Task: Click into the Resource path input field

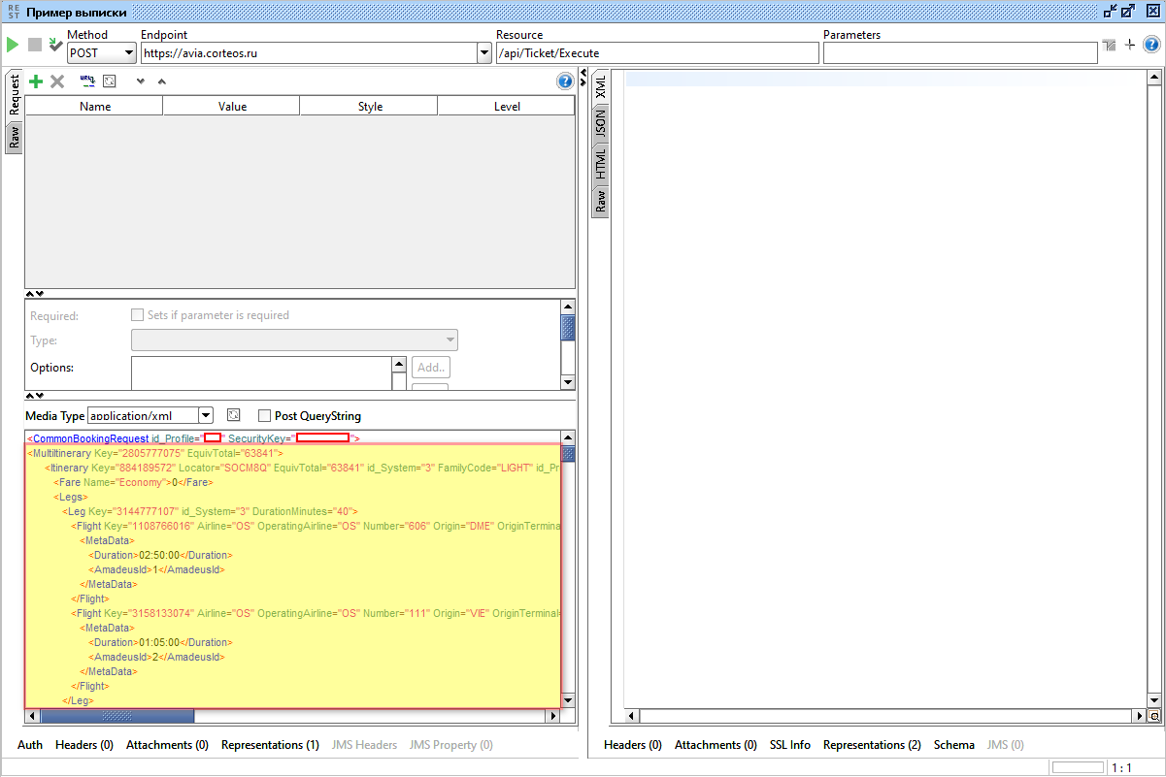Action: click(656, 53)
